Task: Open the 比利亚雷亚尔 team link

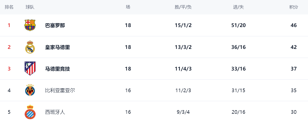Action: pos(60,90)
